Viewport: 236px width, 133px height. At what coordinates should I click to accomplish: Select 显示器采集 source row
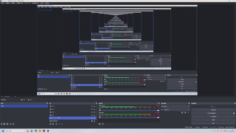coord(73,121)
